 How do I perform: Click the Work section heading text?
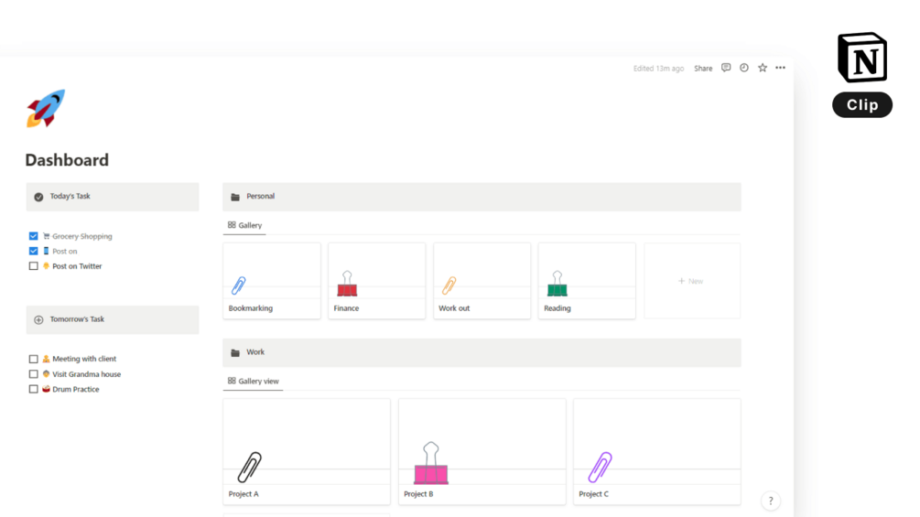click(x=255, y=352)
